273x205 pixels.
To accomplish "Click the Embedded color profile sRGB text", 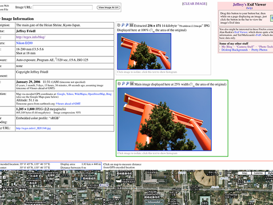I will [x=38, y=118].
